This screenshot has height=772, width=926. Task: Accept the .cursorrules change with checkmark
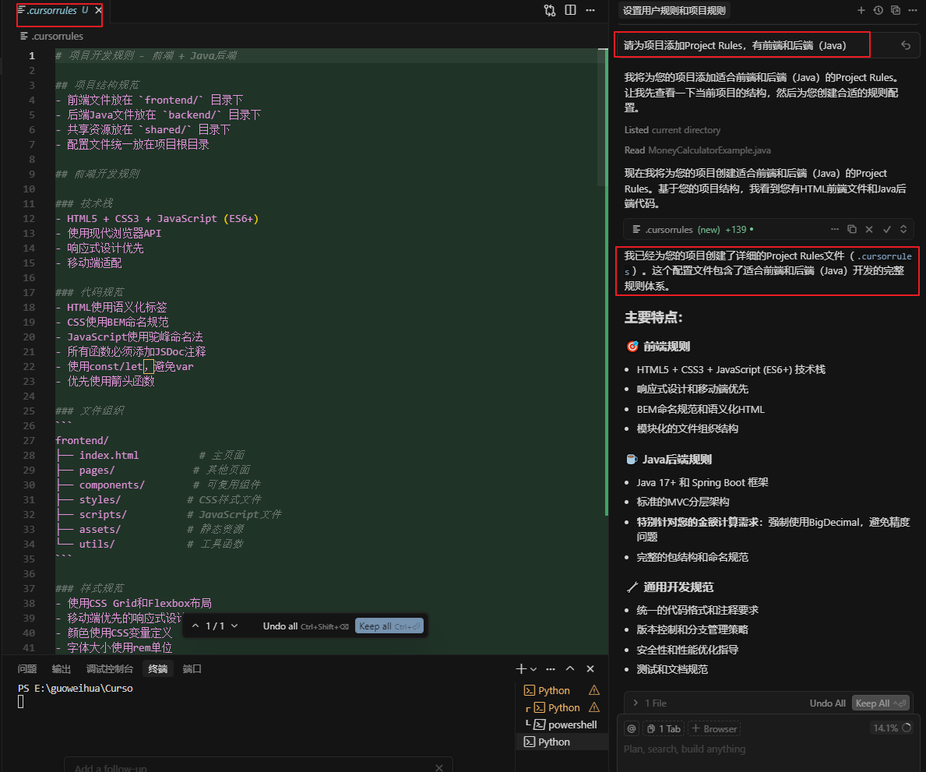coord(886,229)
